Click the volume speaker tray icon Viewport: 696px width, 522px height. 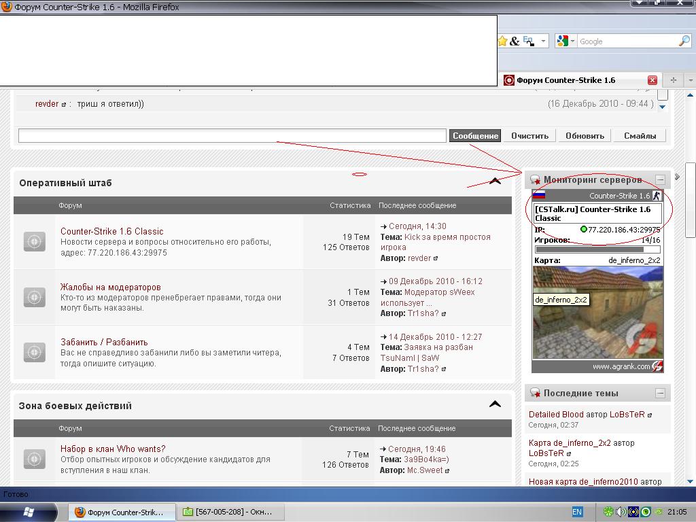coord(620,512)
